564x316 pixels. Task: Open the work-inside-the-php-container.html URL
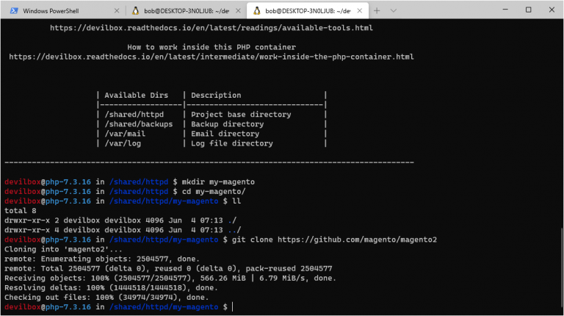tap(211, 57)
